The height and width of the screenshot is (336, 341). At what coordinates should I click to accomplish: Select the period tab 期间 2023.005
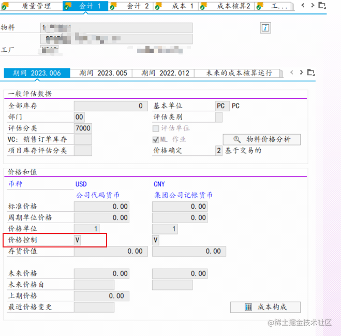pos(101,73)
